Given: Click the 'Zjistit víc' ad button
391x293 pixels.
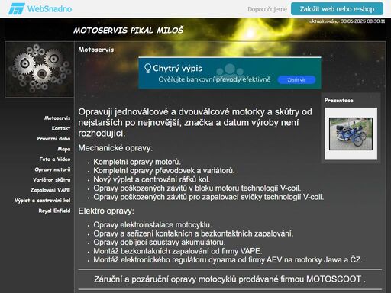Looking at the screenshot, I should (296, 80).
